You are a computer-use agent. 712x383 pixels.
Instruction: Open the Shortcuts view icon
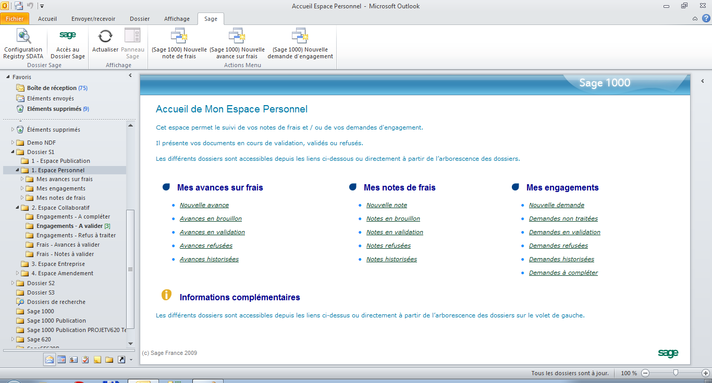(x=121, y=359)
